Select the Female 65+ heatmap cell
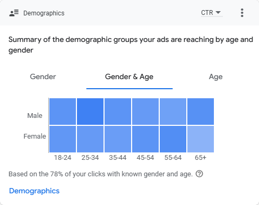259x205 pixels. 201,139
